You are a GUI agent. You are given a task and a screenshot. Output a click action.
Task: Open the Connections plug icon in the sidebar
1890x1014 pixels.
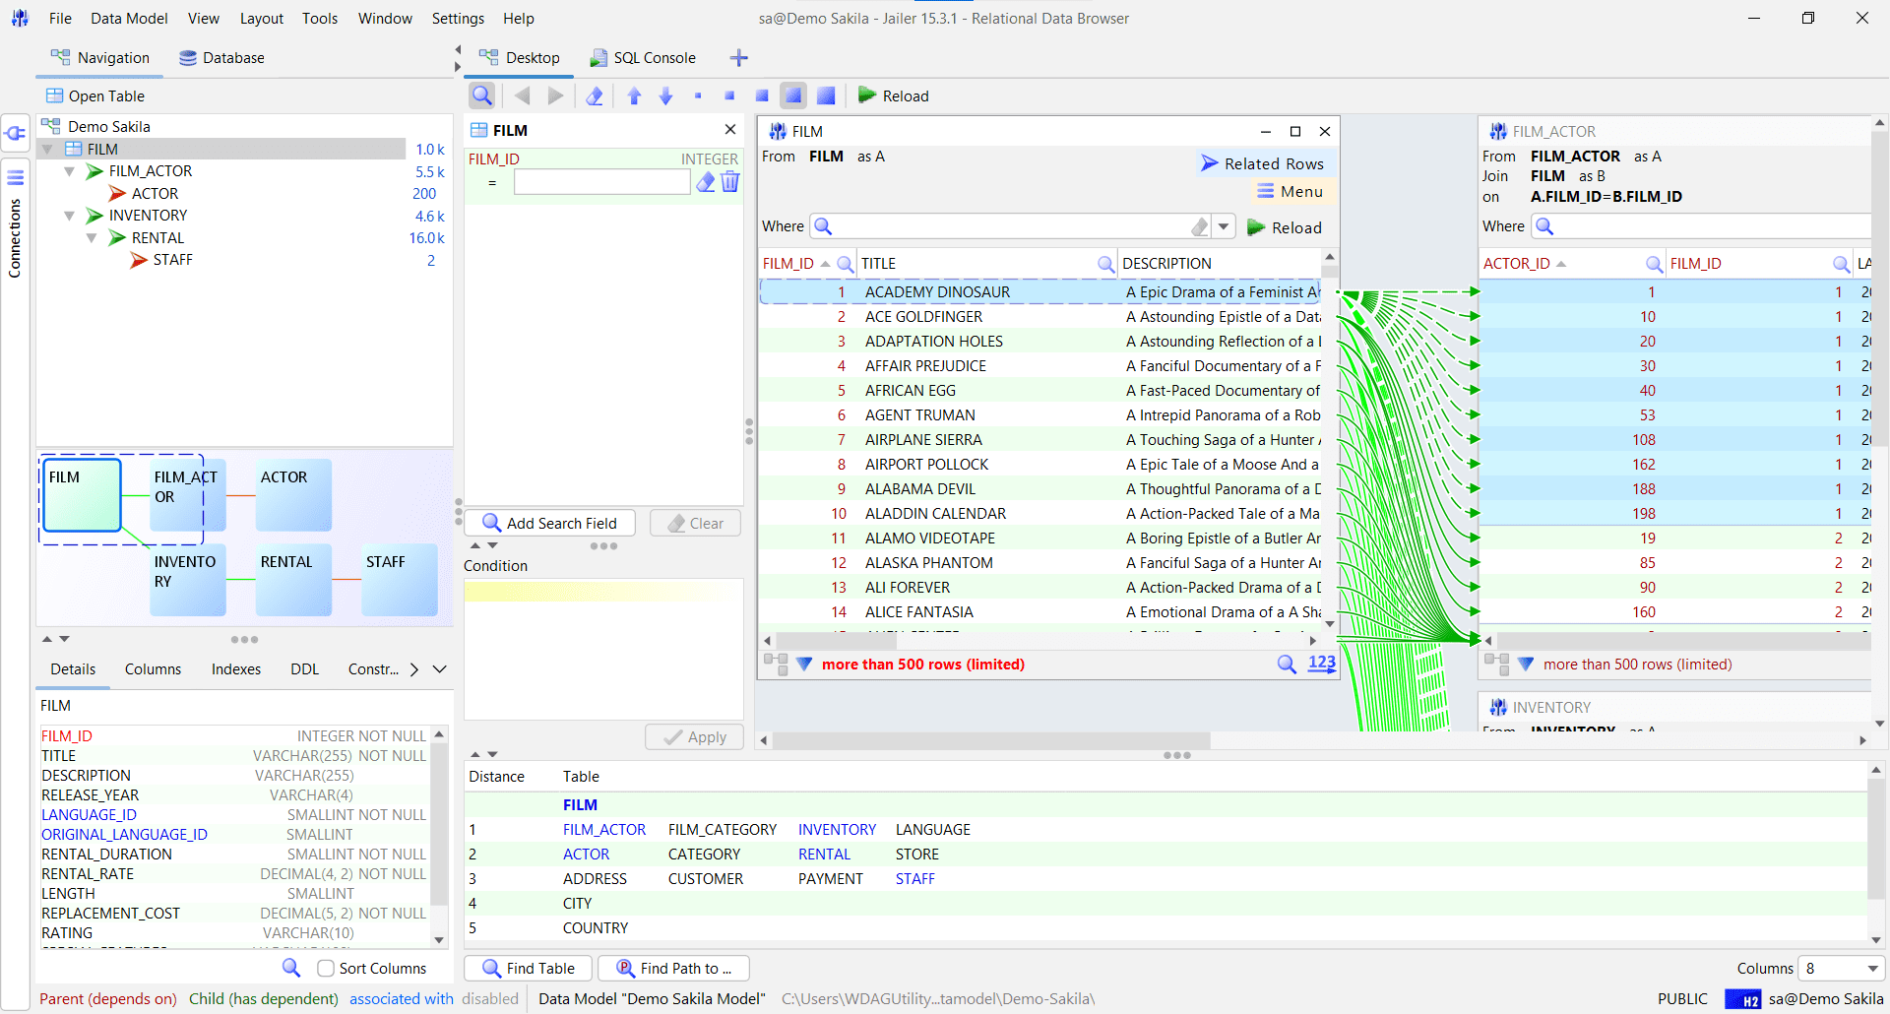[16, 133]
